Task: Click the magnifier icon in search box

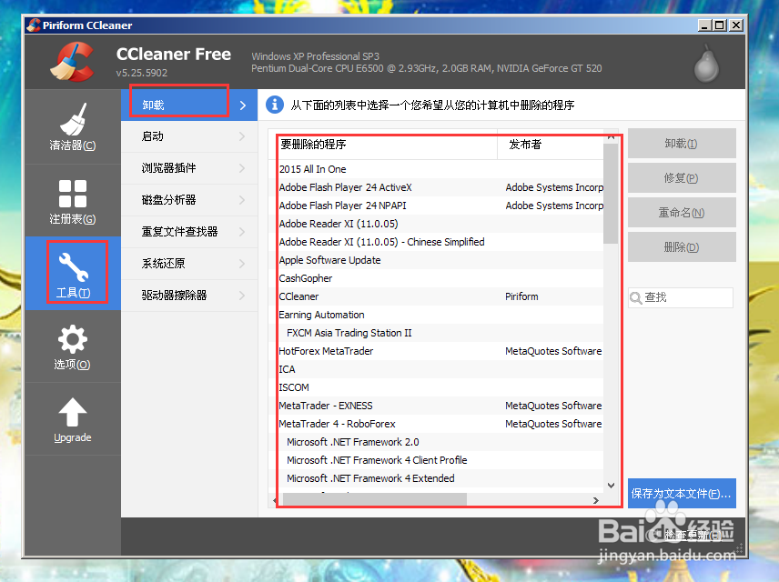Action: (635, 298)
